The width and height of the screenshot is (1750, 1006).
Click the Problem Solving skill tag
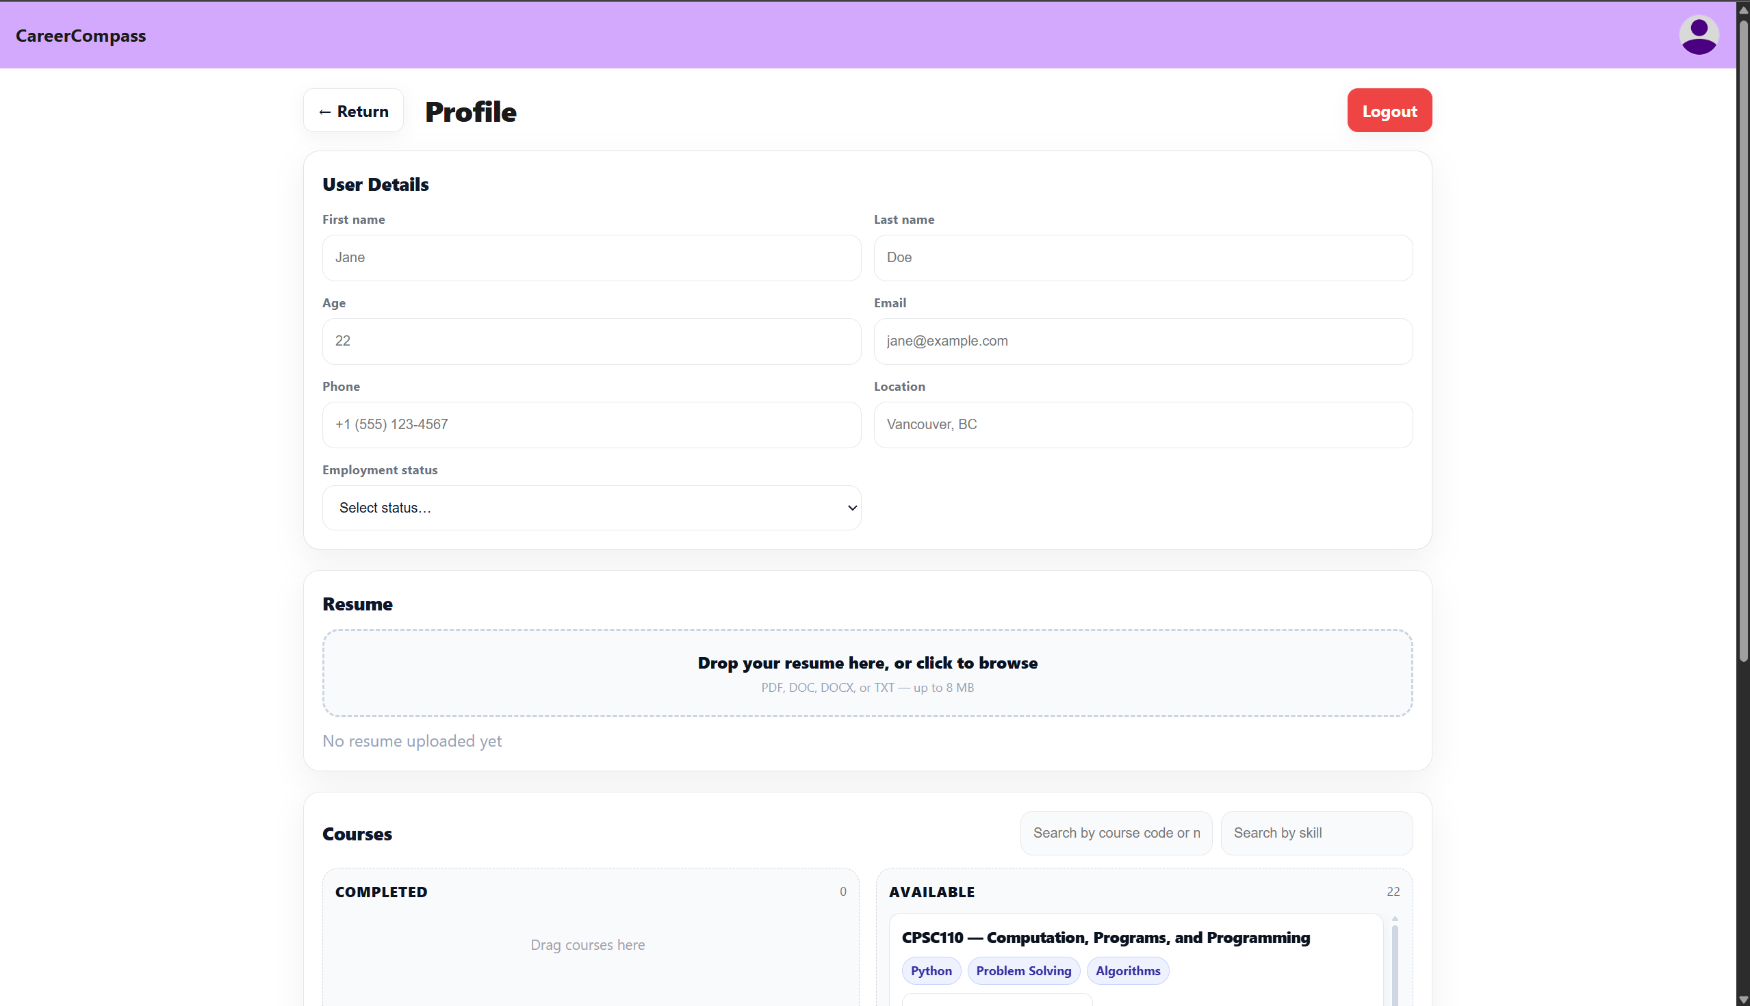click(1023, 971)
